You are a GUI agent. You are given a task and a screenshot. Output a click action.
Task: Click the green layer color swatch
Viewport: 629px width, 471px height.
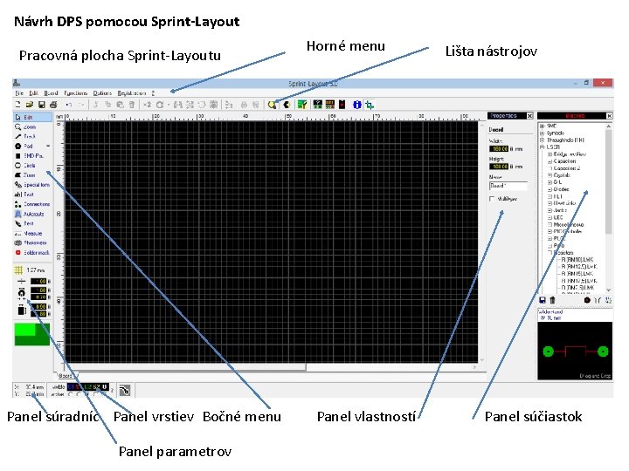[32, 334]
